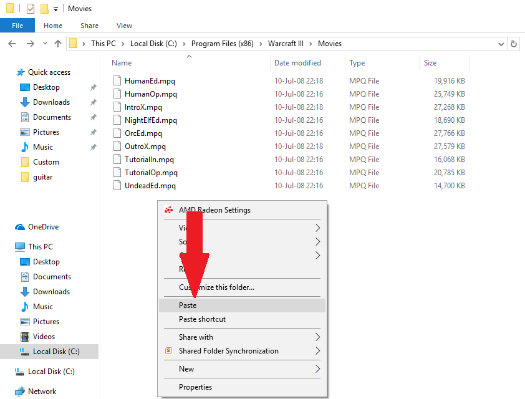Select the NightElfEd.mpq file icon
This screenshot has width=525, height=399.
pos(117,120)
